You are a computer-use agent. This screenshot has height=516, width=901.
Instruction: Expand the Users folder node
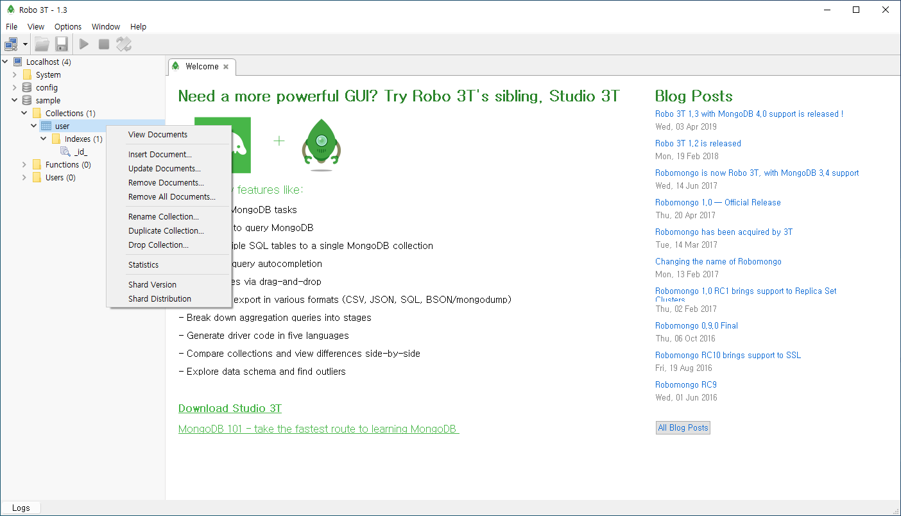(x=24, y=177)
